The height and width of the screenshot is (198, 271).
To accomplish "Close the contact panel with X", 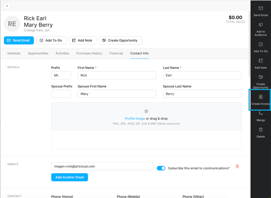I will [7, 6].
